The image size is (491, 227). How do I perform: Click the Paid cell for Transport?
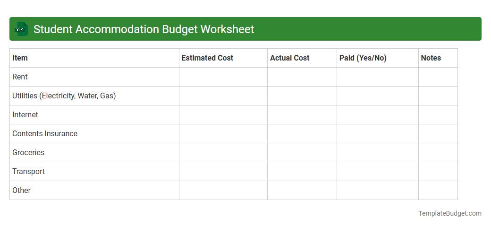coord(378,172)
